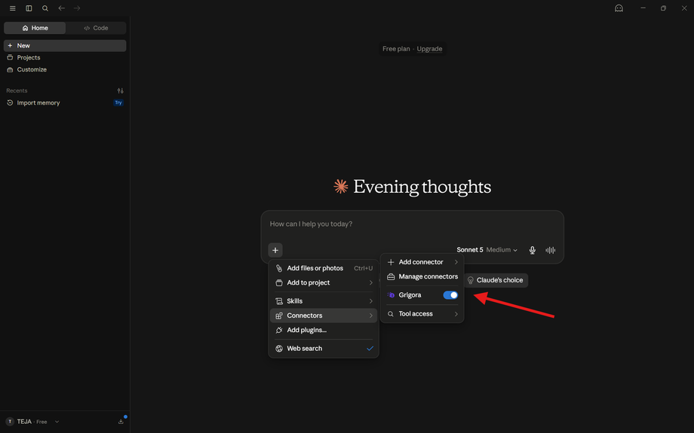Click the Grigora connector logo icon
This screenshot has width=694, height=433.
[x=391, y=295]
